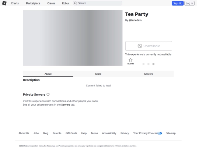Screen dimensions: 199x149
Task: Open the Charts menu item
Action: (x=15, y=3)
